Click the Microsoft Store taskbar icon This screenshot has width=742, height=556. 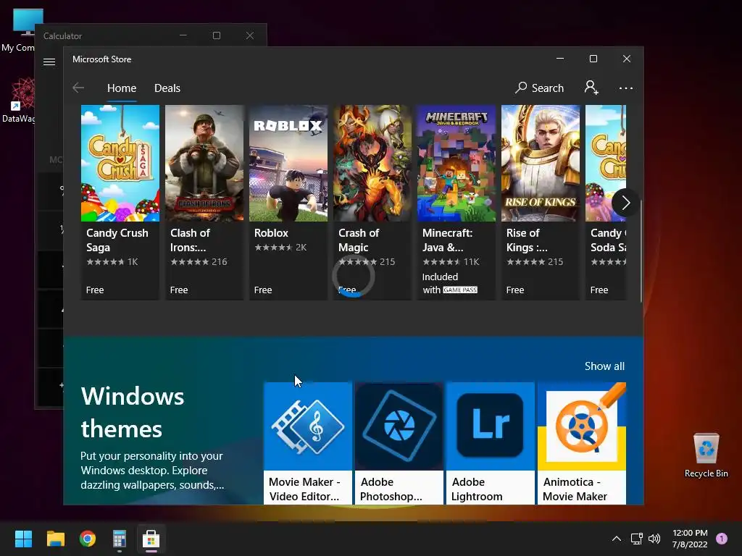[151, 539]
